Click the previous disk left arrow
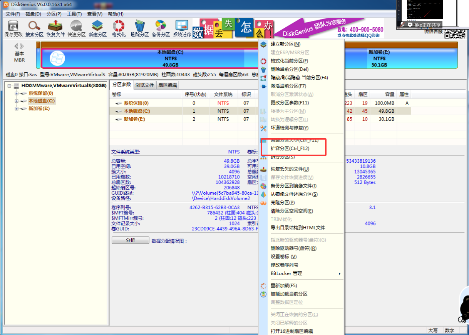The height and width of the screenshot is (335, 469). coord(16,46)
